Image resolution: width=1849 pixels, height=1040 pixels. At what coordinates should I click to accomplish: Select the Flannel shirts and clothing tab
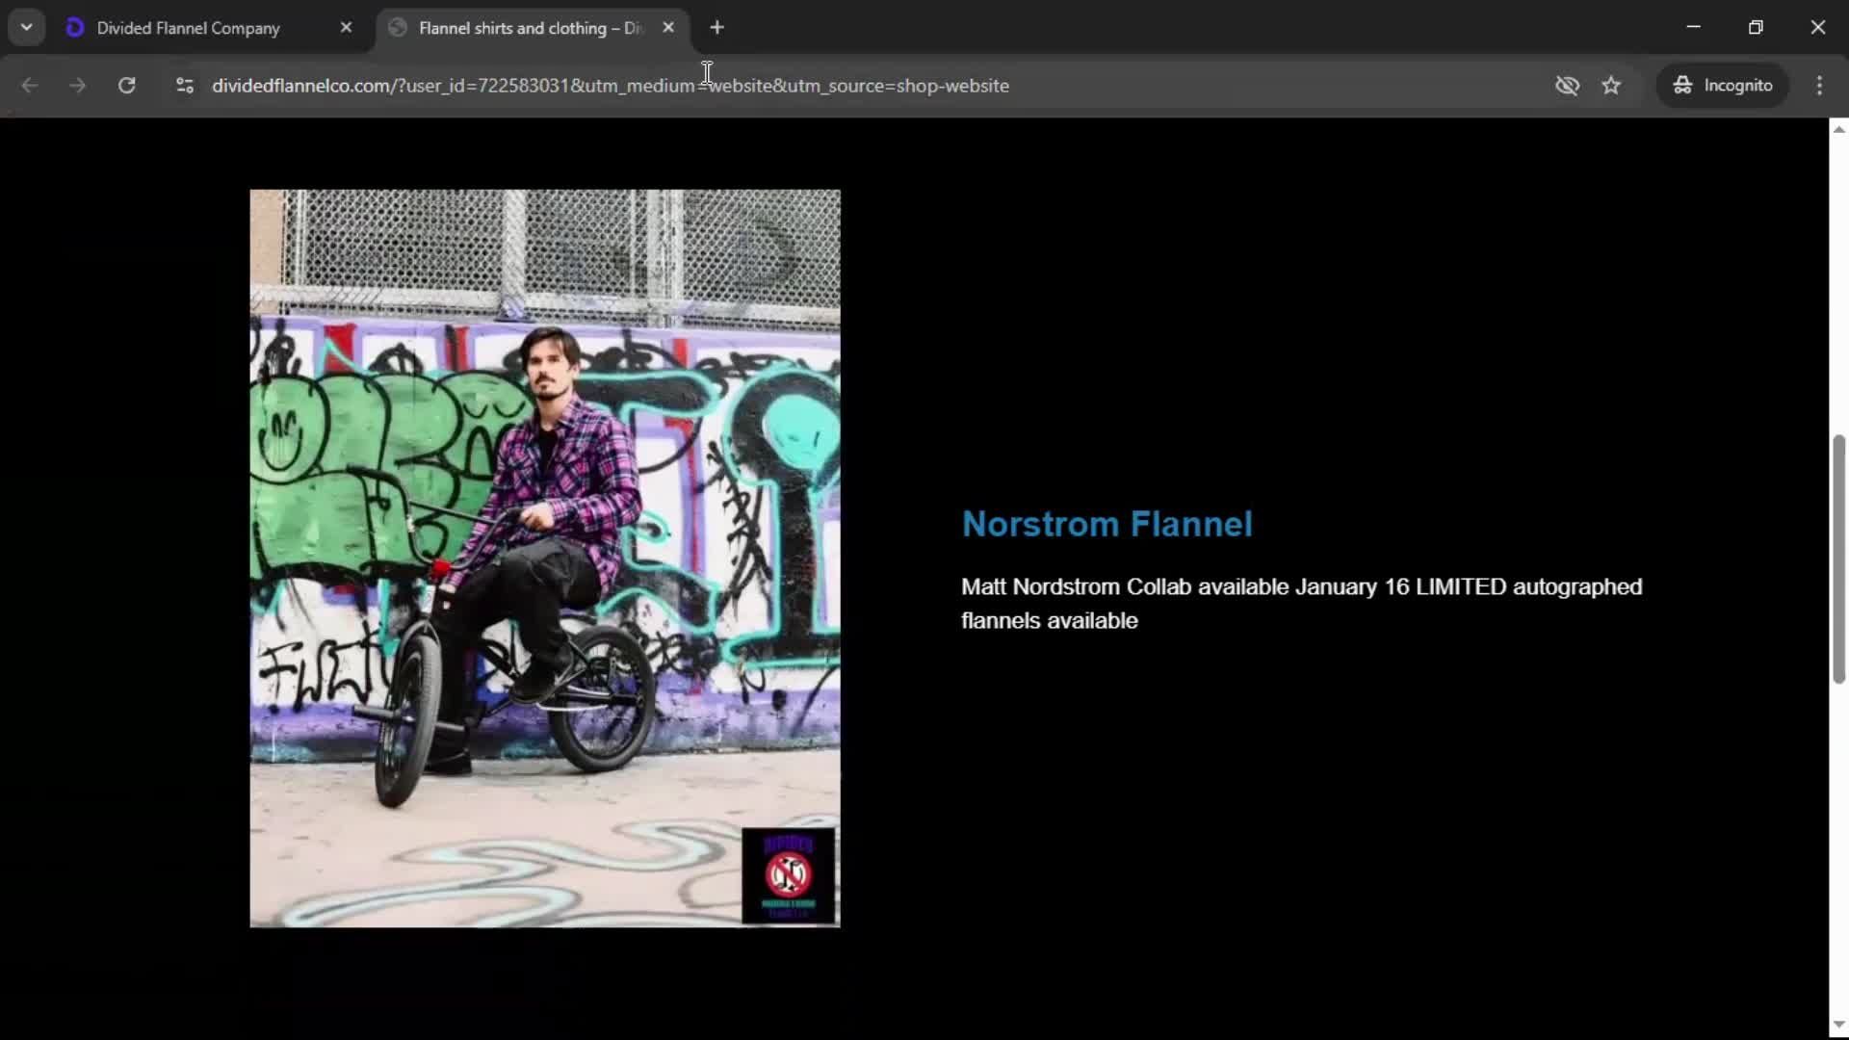click(530, 28)
